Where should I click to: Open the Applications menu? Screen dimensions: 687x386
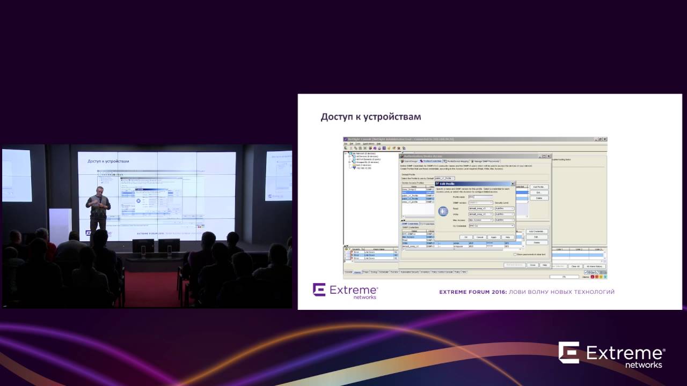(x=368, y=144)
